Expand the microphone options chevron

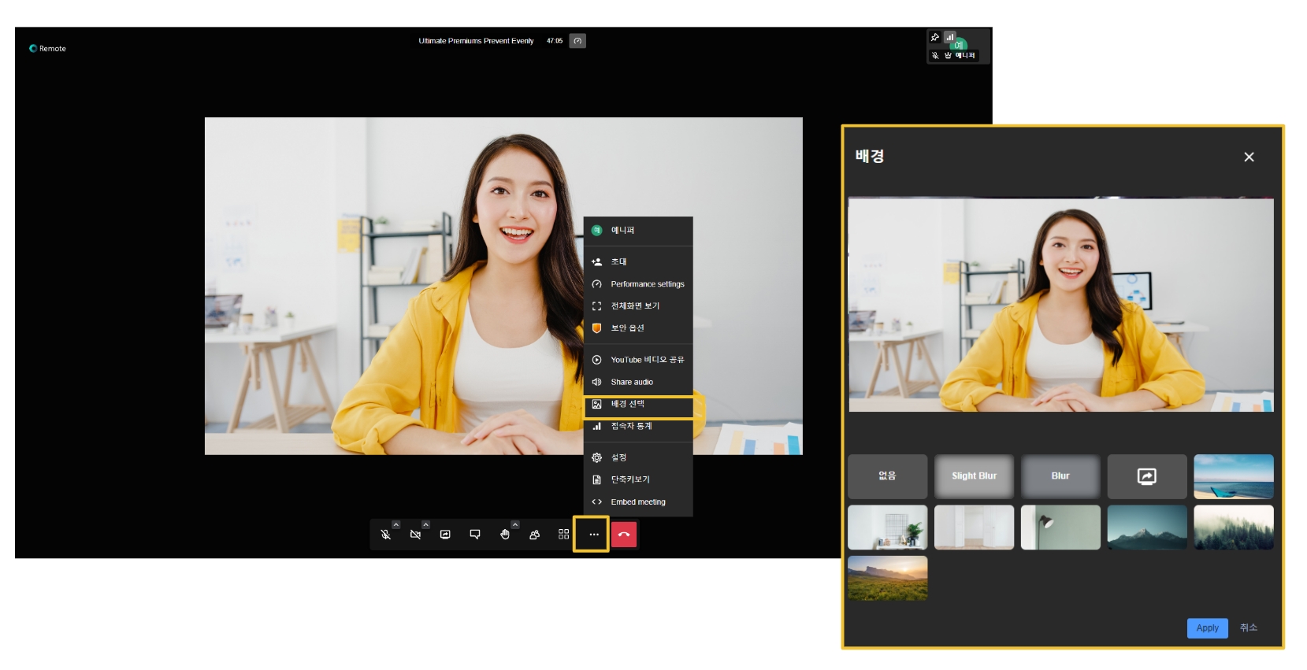click(x=396, y=524)
